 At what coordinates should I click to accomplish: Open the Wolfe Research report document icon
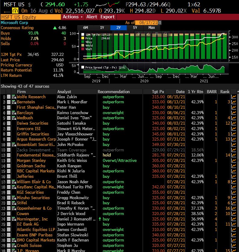pos(9,97)
